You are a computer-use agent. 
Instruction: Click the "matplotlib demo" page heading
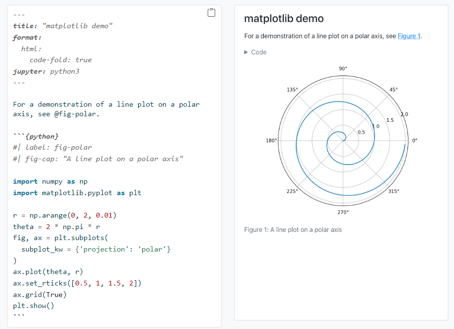tap(284, 19)
